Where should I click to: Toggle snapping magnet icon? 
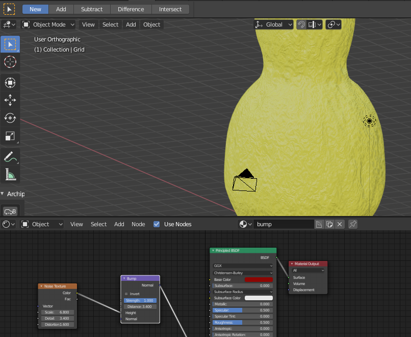click(x=301, y=25)
